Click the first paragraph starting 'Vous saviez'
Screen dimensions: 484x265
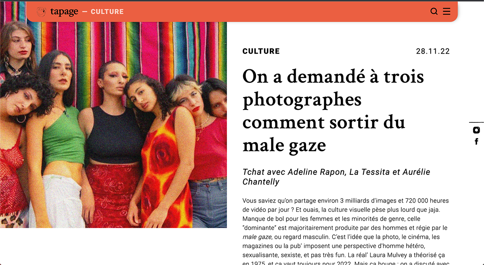(x=346, y=232)
